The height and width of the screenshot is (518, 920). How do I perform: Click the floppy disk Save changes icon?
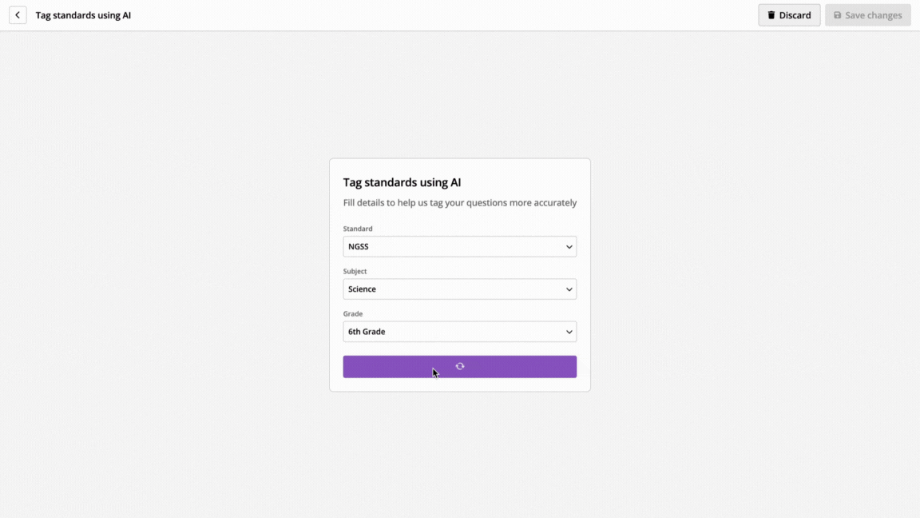click(x=837, y=15)
